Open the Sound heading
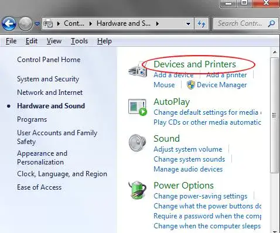The image size is (280, 233). click(166, 139)
